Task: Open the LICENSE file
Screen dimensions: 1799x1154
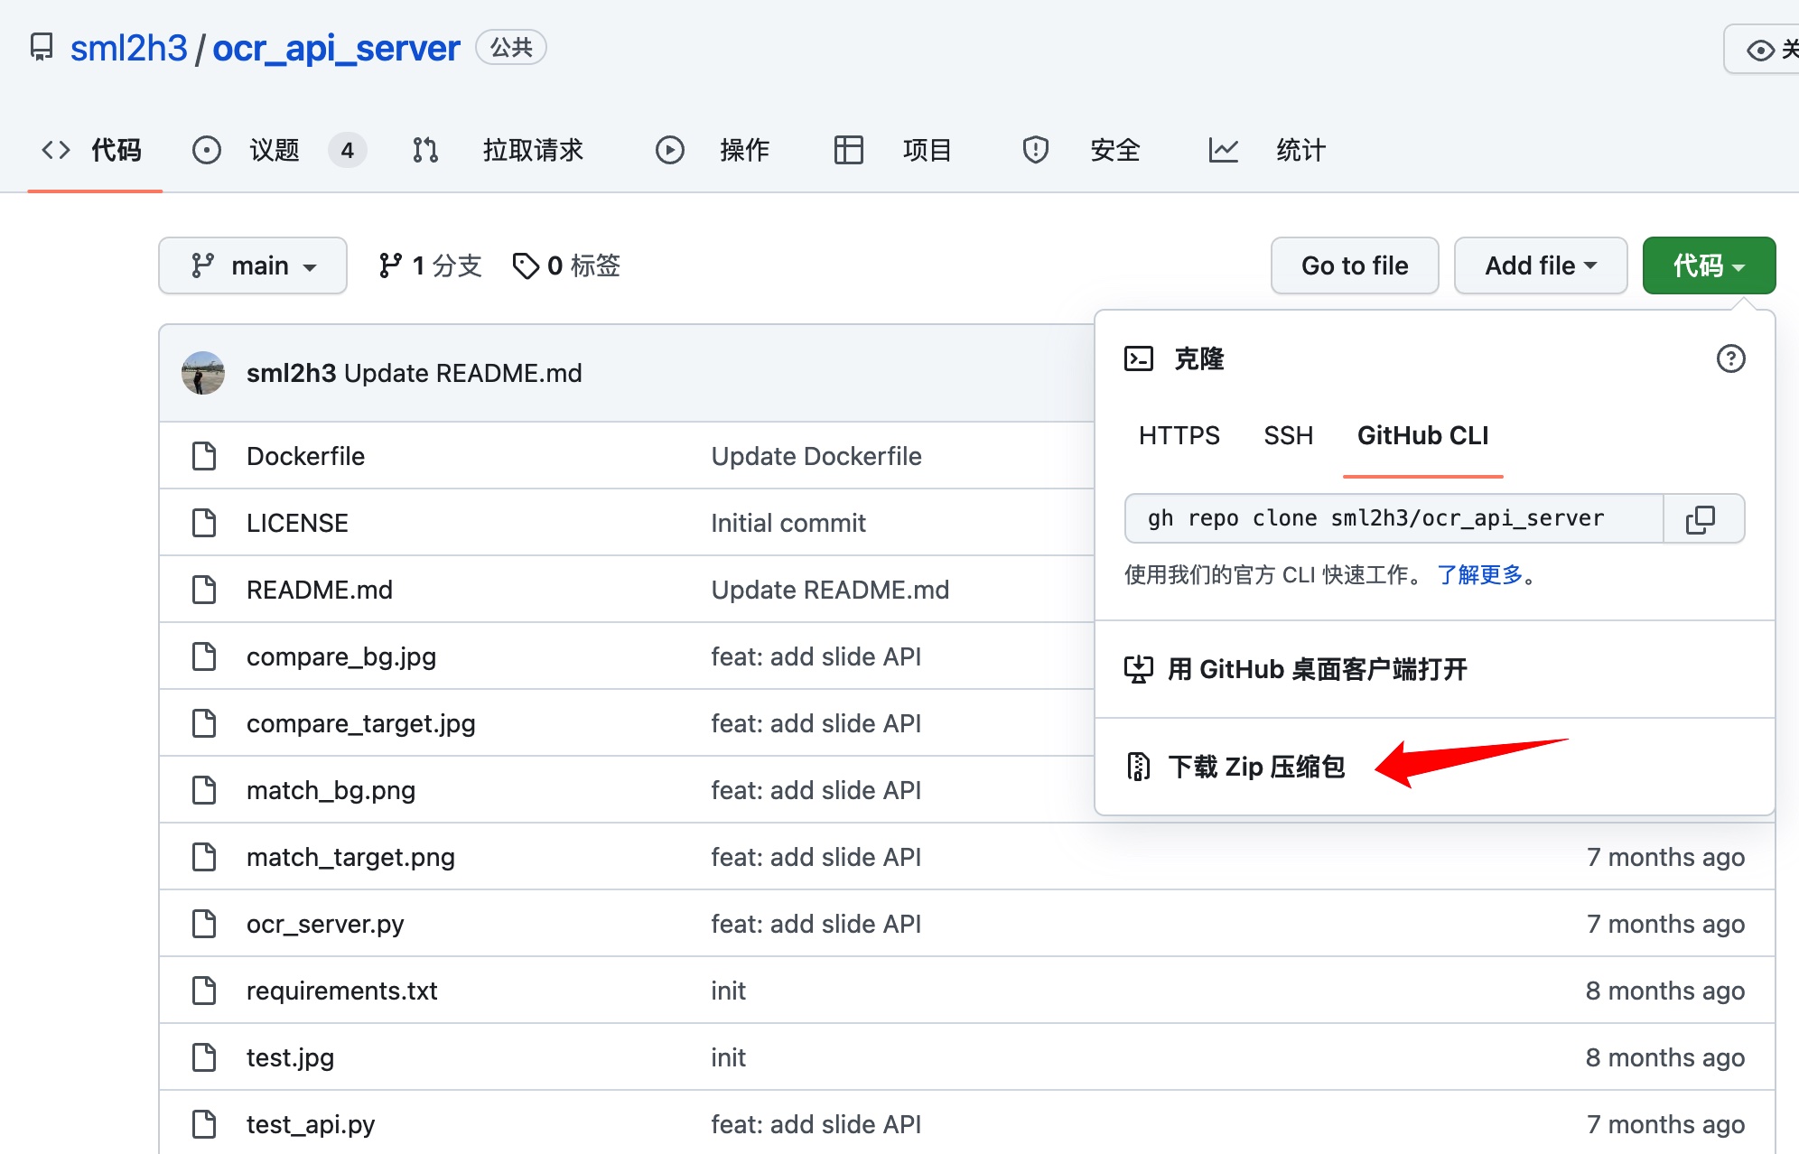Action: (x=297, y=523)
